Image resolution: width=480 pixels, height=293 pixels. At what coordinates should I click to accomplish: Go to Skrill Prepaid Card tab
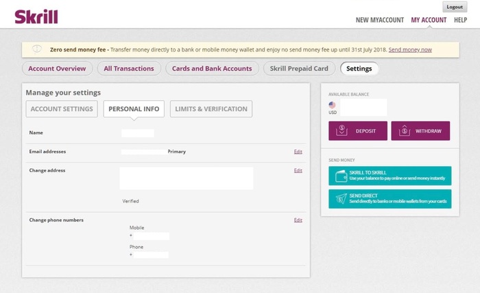click(x=300, y=69)
